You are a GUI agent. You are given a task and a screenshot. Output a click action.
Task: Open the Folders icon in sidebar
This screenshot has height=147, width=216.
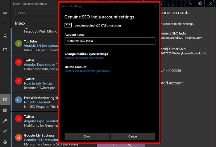point(5,50)
